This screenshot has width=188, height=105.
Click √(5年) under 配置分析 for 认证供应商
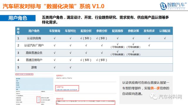click(86, 38)
